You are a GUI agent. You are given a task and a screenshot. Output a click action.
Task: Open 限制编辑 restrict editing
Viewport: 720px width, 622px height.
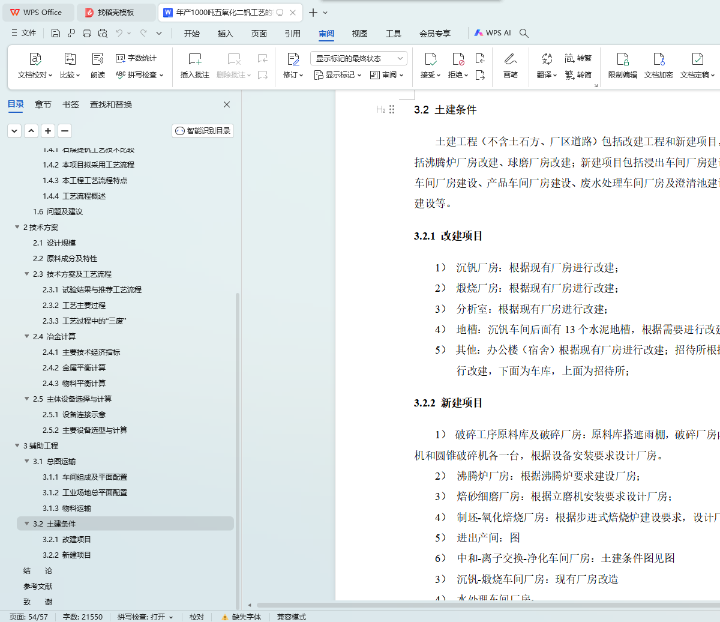click(623, 66)
